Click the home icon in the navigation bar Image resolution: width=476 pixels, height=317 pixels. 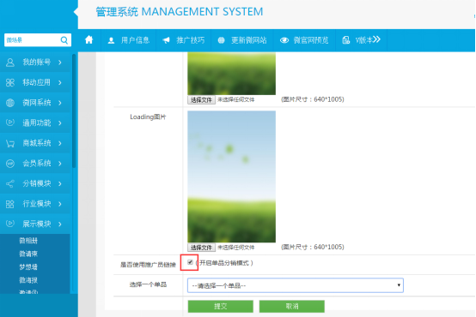click(x=89, y=39)
